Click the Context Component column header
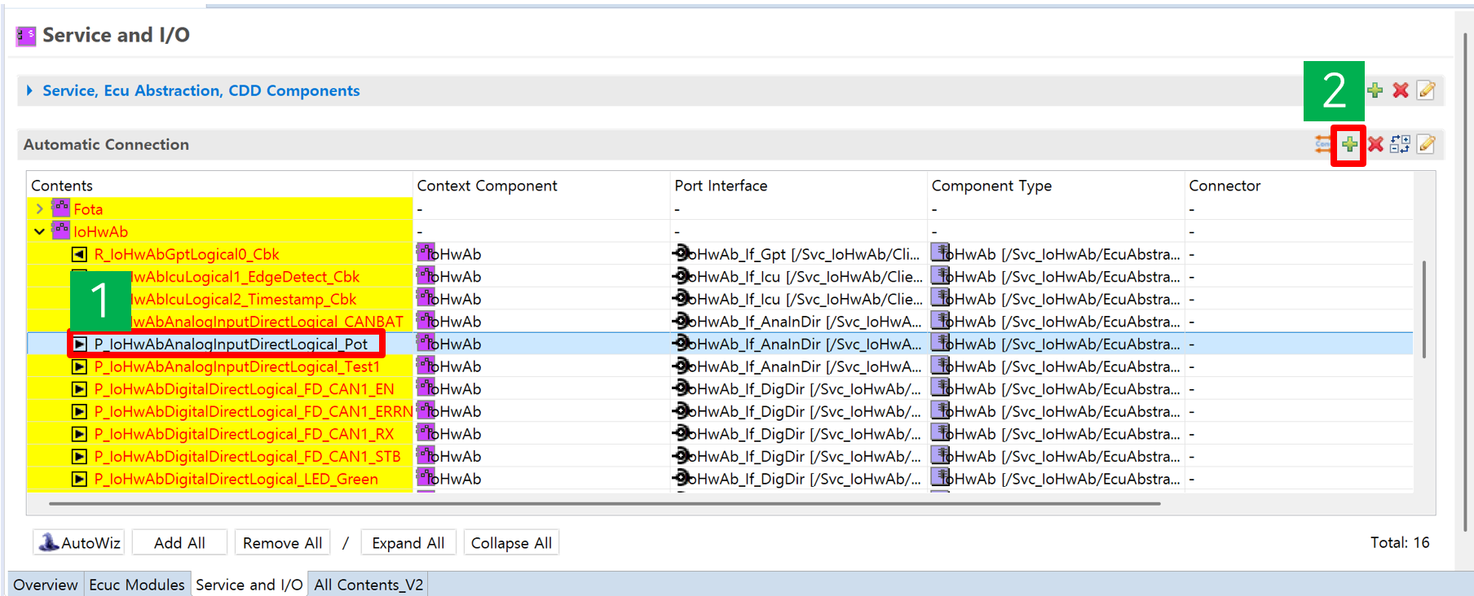Image resolution: width=1474 pixels, height=596 pixels. click(x=541, y=186)
